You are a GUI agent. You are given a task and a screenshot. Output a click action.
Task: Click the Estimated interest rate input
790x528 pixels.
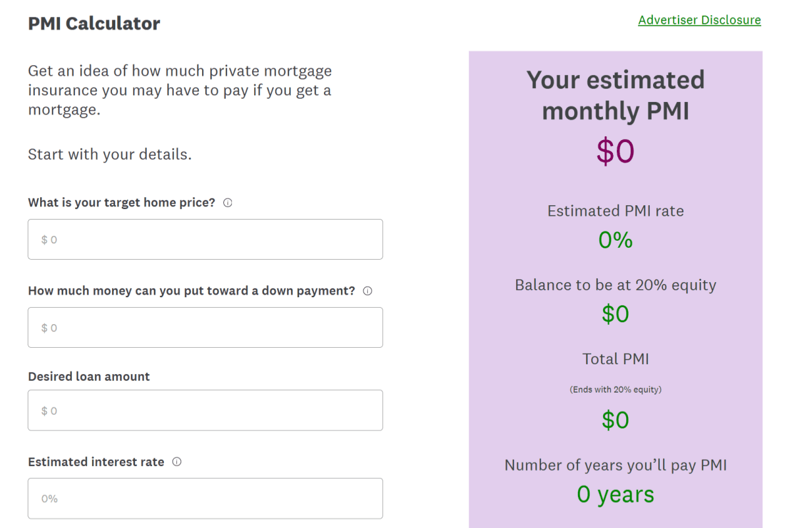tap(205, 498)
